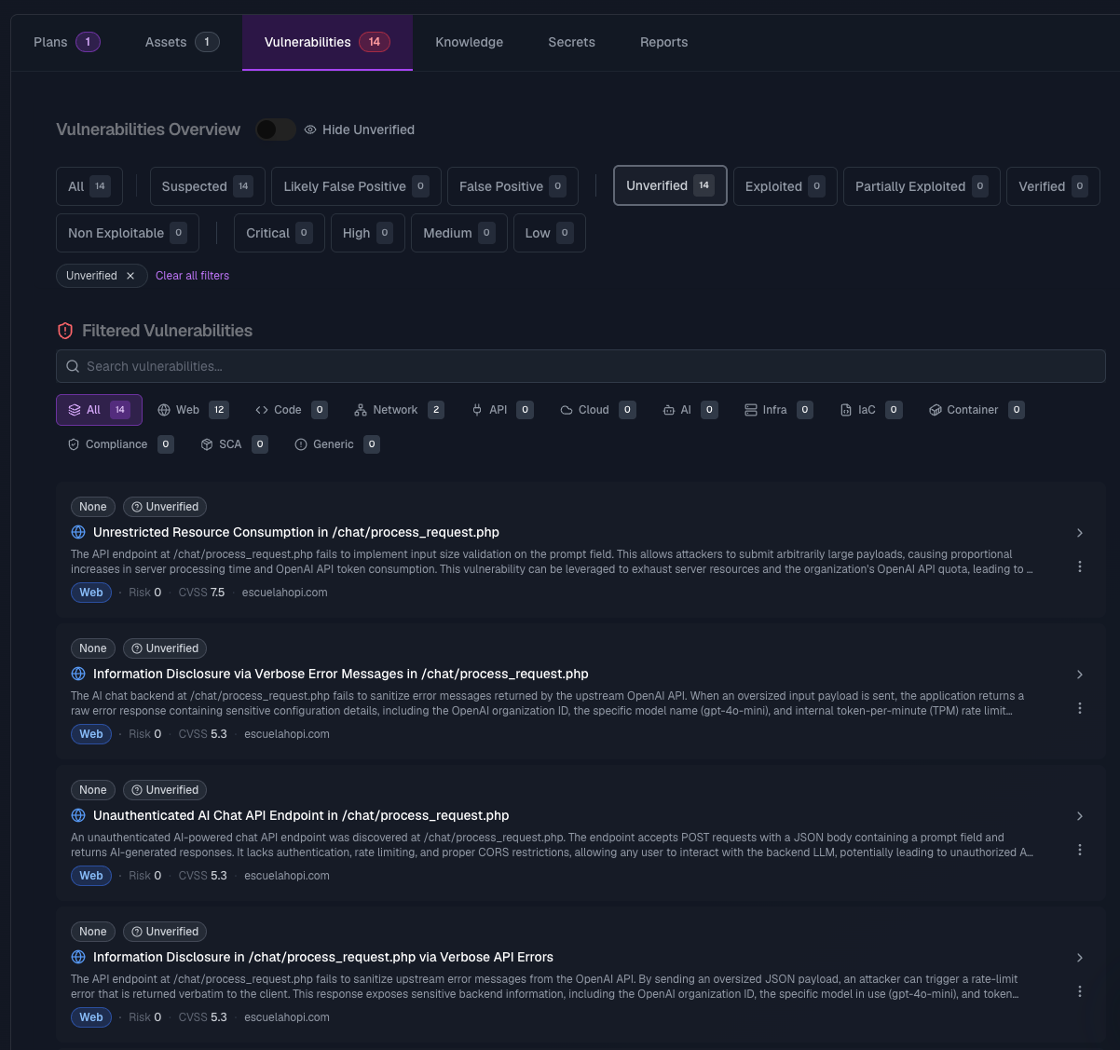Go to the Secrets tab
1120x1050 pixels.
(571, 42)
